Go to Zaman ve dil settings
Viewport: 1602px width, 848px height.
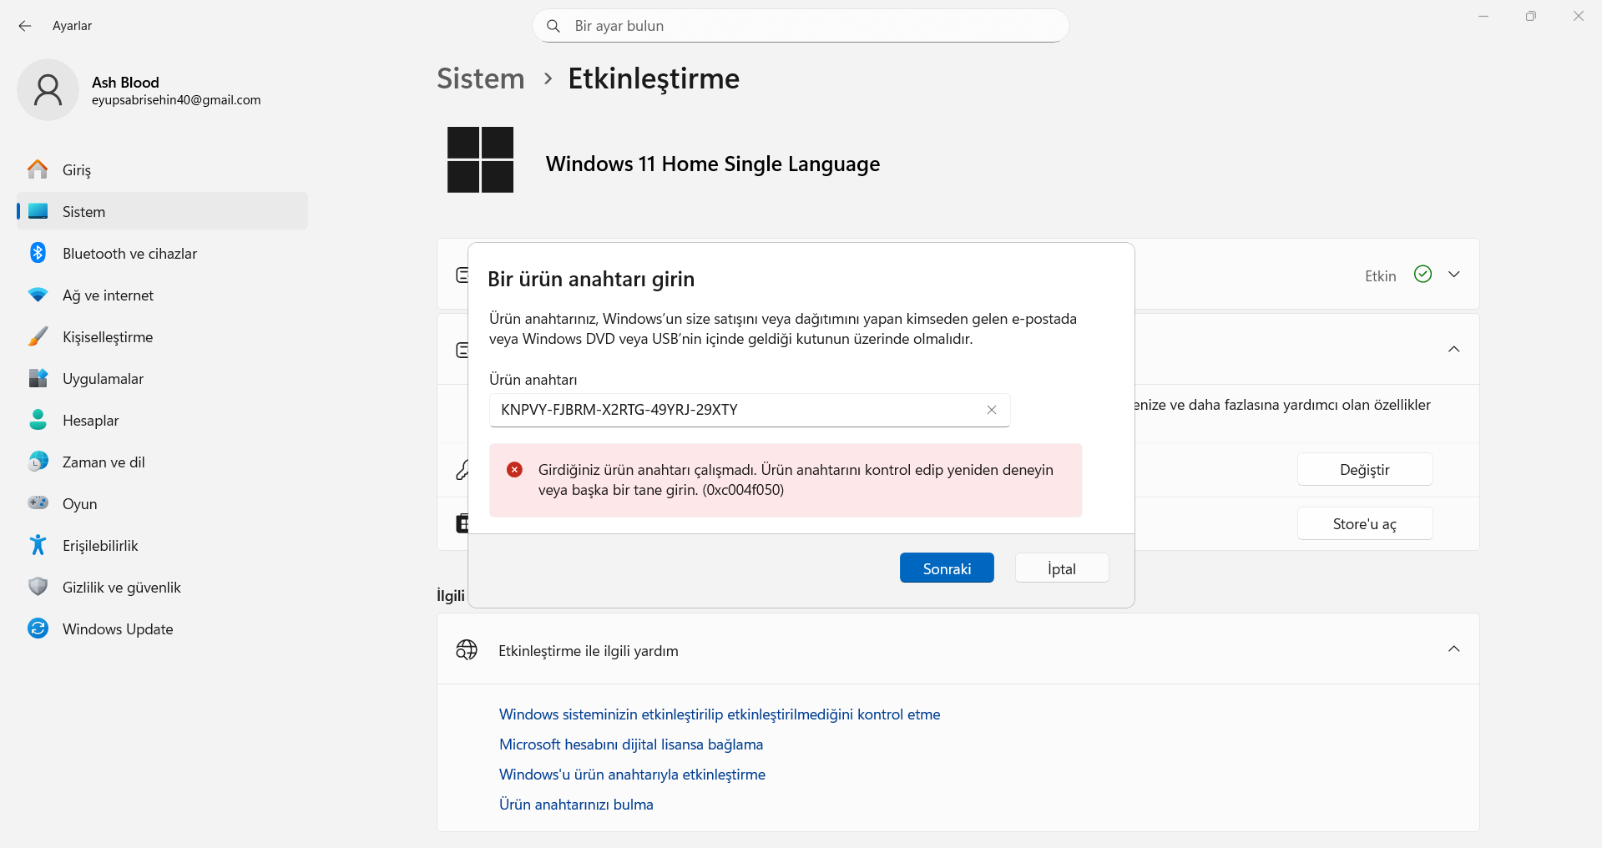click(x=162, y=462)
